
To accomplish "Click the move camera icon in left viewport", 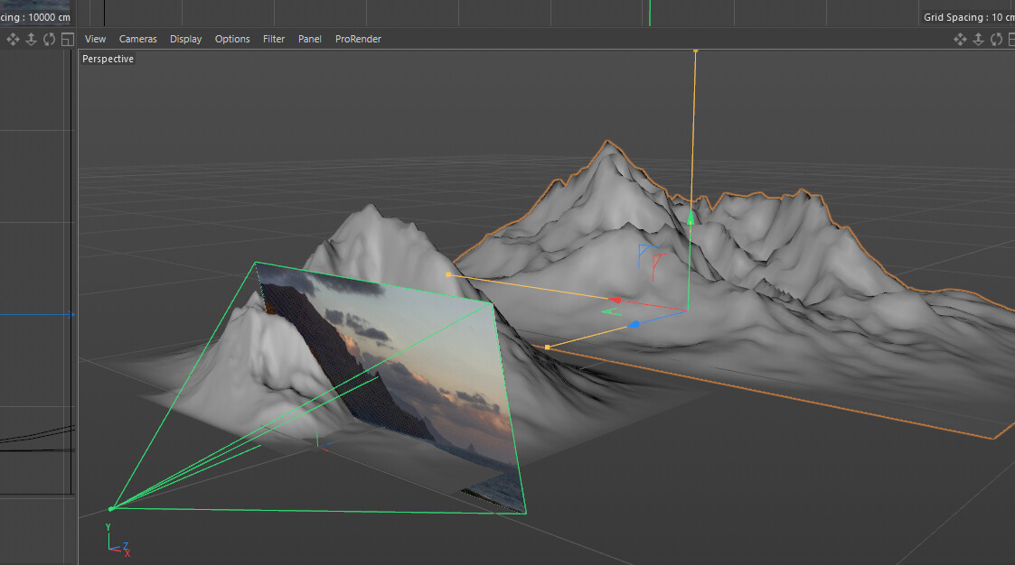I will point(13,40).
